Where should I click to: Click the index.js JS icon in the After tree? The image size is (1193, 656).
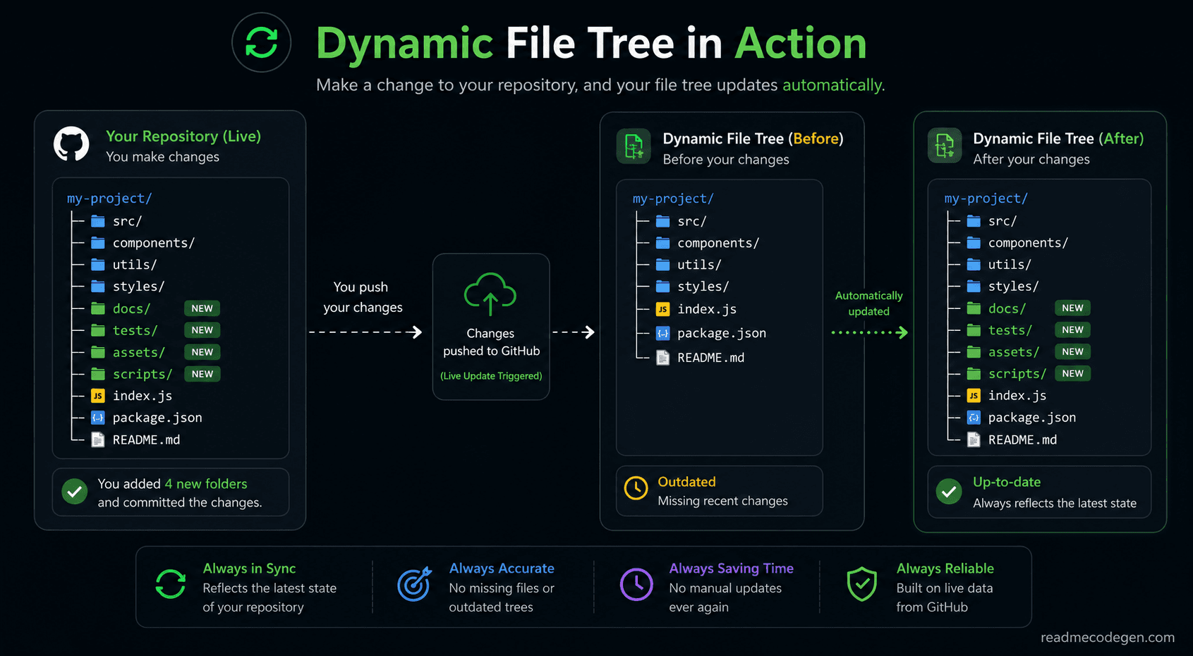pos(974,396)
